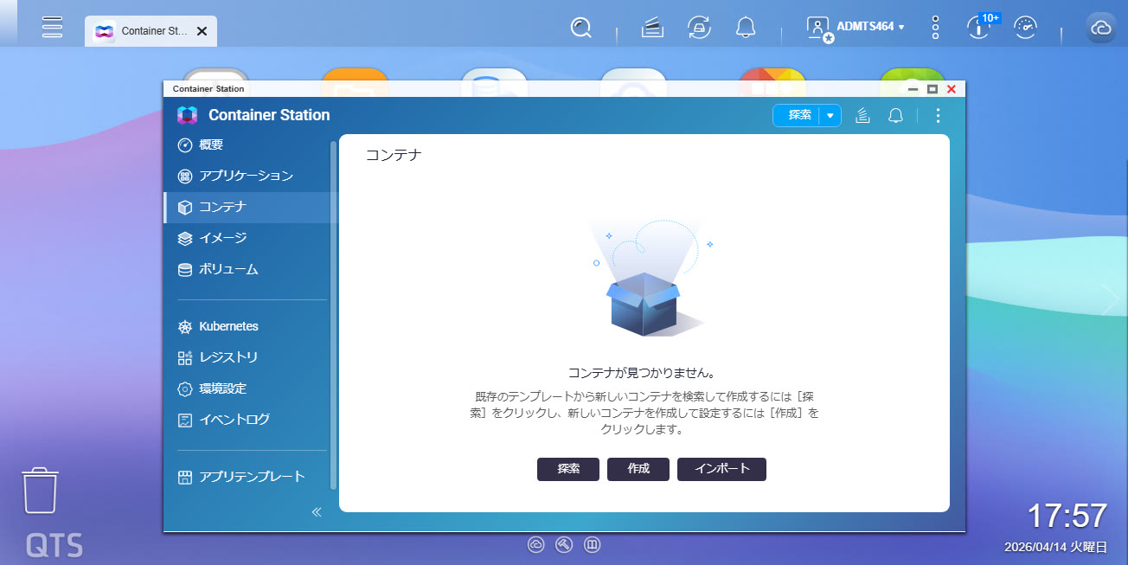The width and height of the screenshot is (1128, 565).
Task: Open the Container Station stacked layers icon
Action: pos(862,115)
